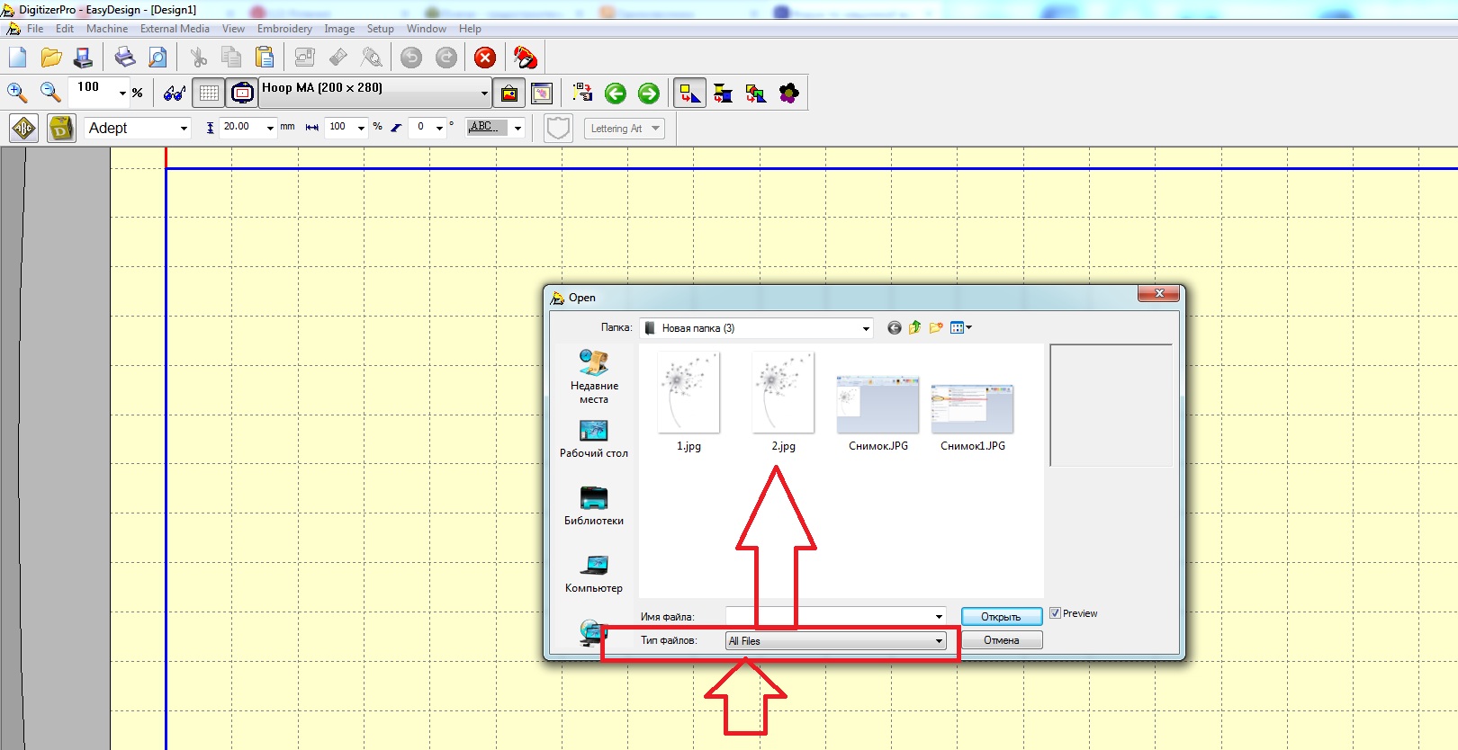Open the Embroidery menu
Screen dimensions: 1458x750
[x=284, y=29]
